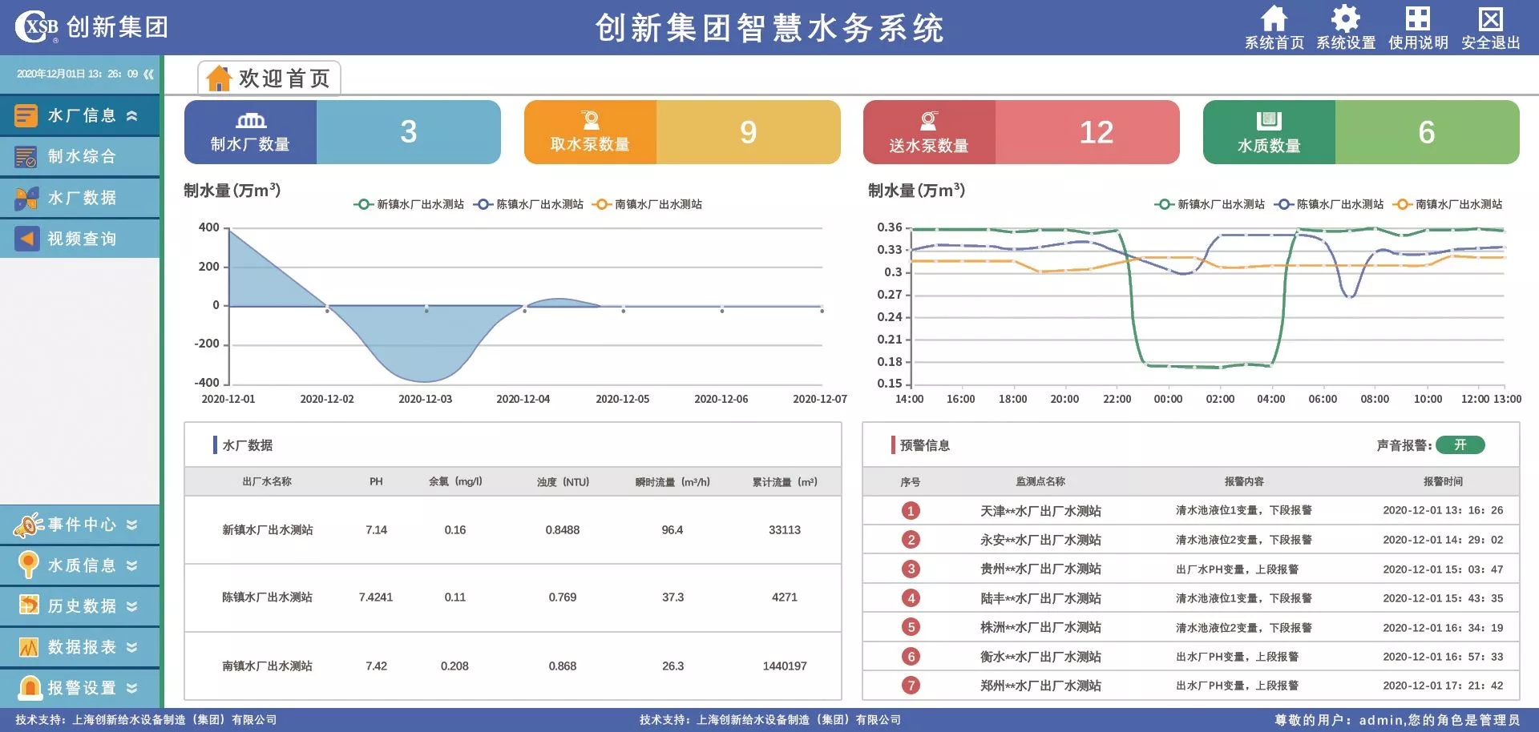Click alarm number 4 badge
Viewport: 1539px width, 732px height.
pyautogui.click(x=911, y=597)
